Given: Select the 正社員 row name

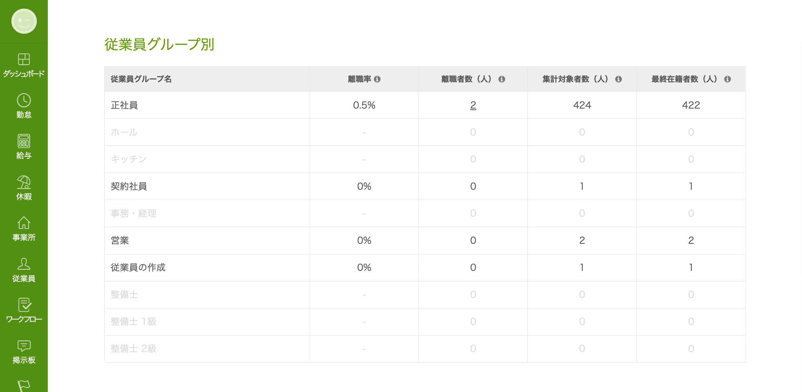Looking at the screenshot, I should point(124,105).
